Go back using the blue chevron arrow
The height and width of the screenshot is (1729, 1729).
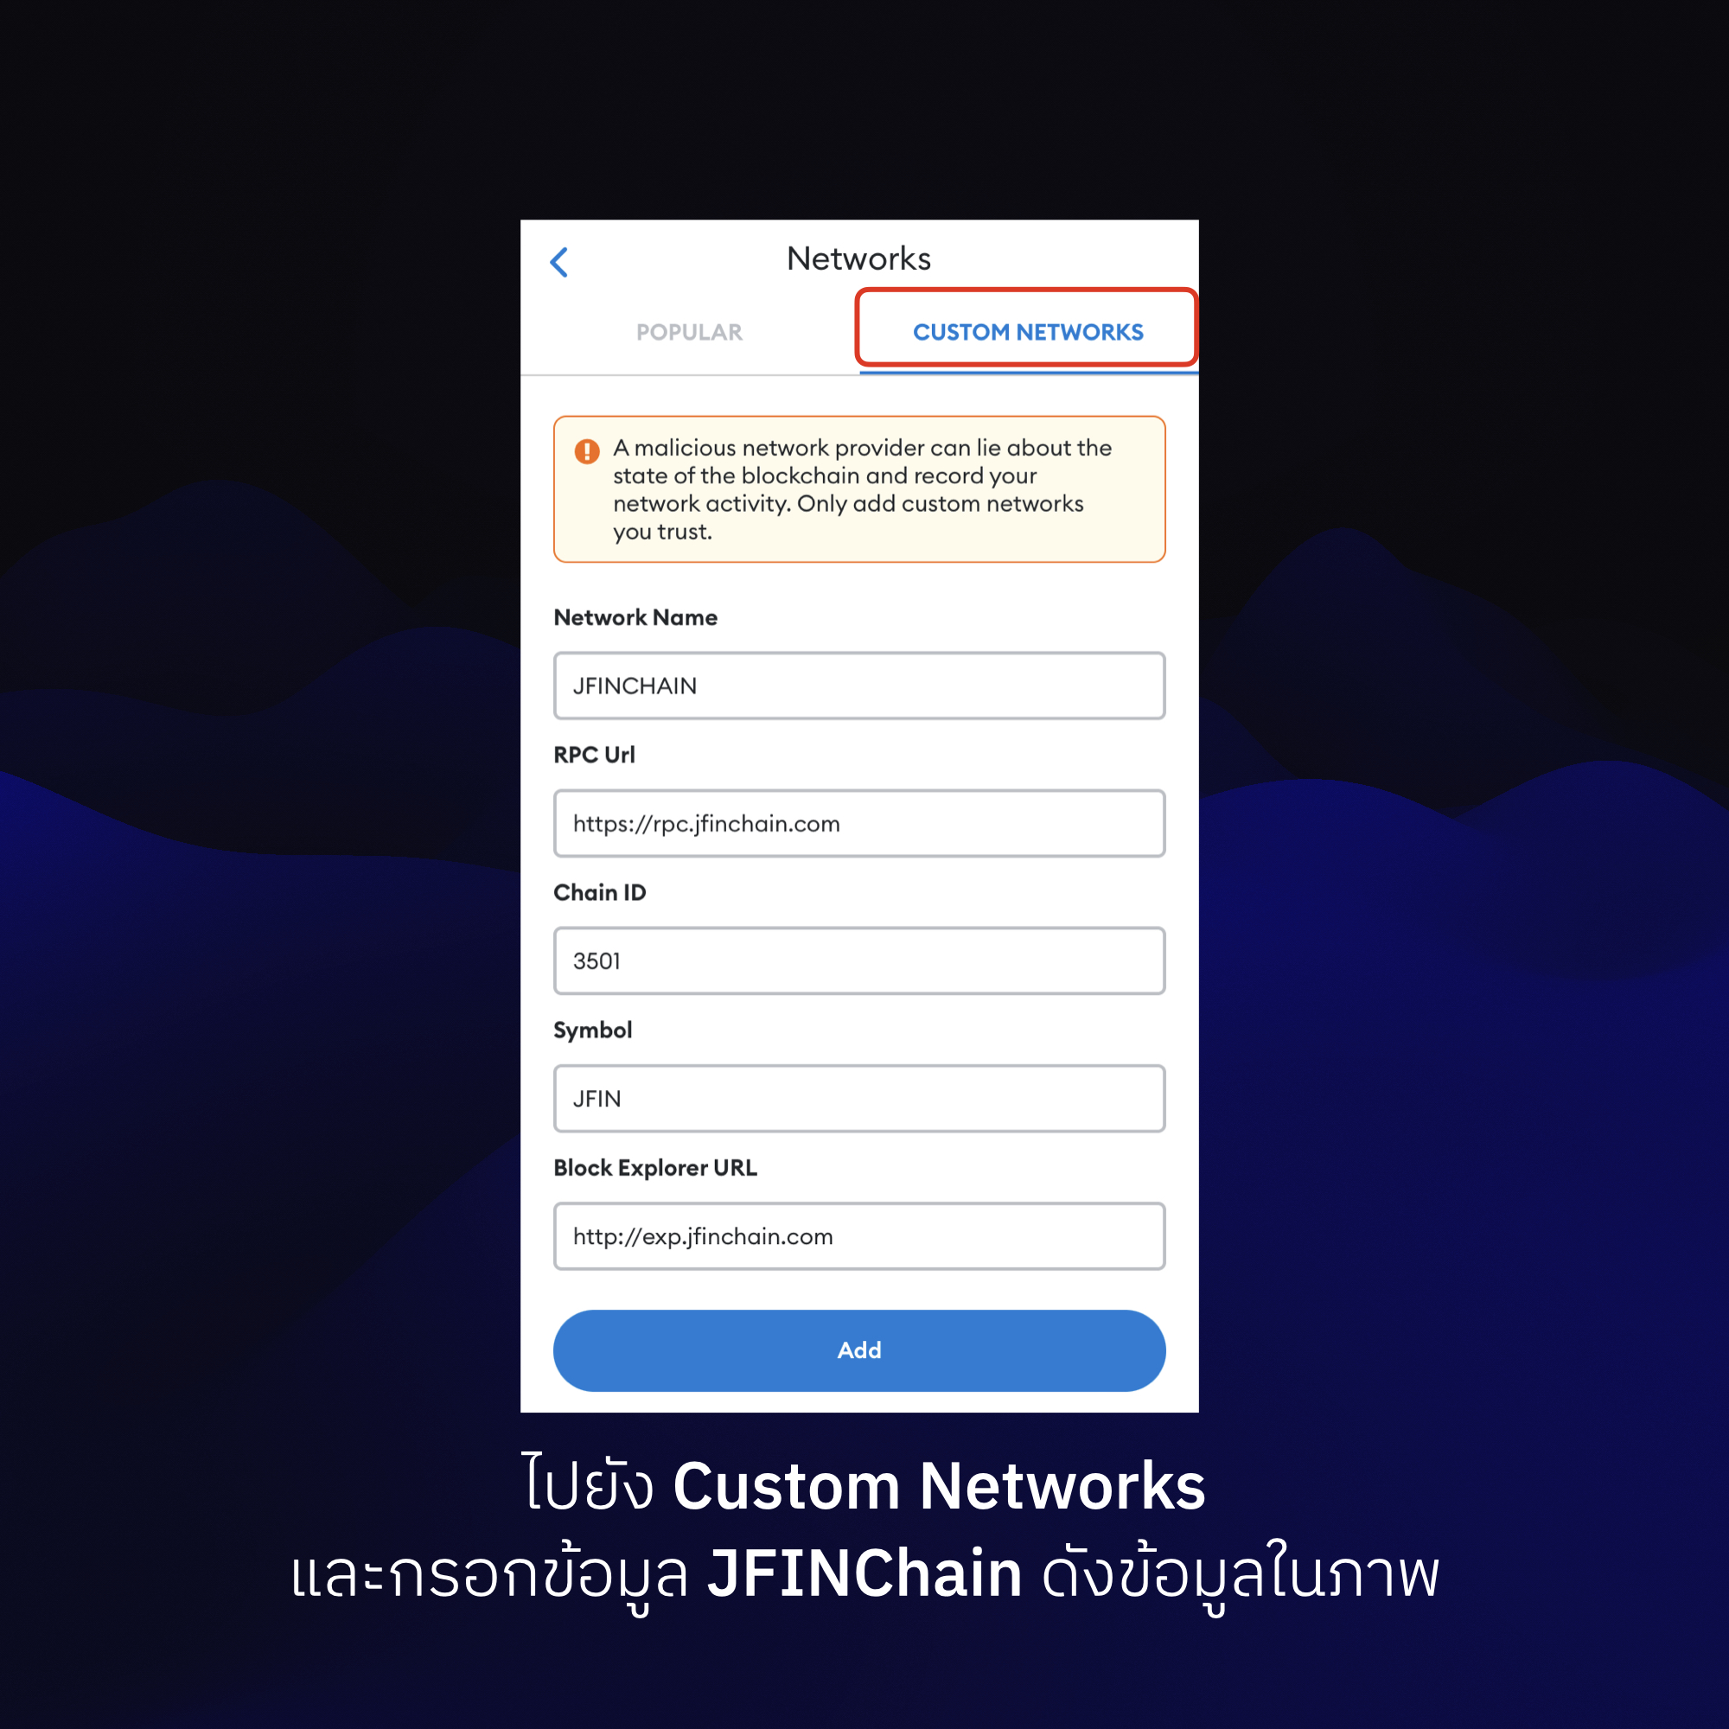click(x=559, y=262)
